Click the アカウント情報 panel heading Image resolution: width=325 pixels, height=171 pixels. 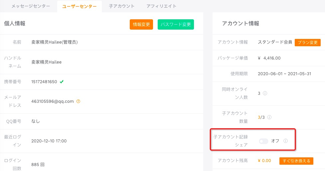[x=241, y=23]
